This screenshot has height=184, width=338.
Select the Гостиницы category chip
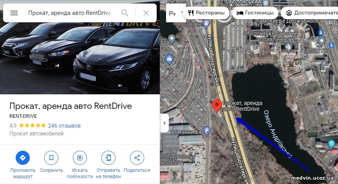point(255,13)
